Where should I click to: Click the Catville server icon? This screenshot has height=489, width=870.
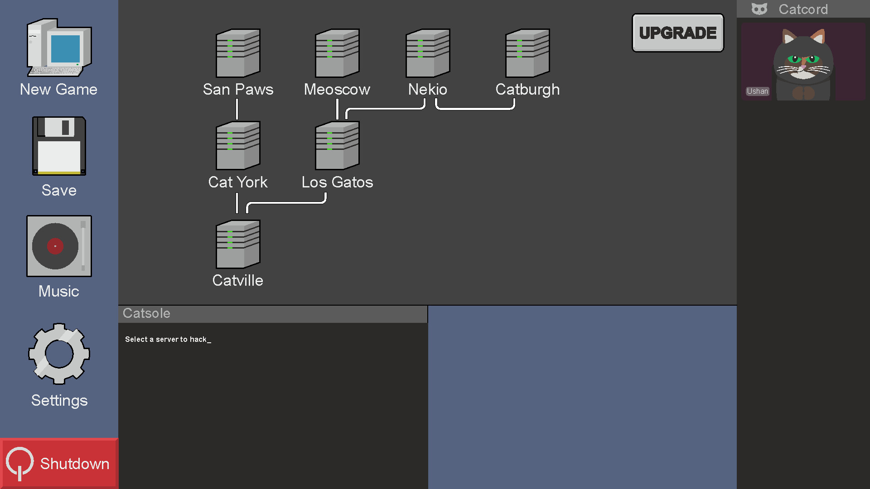pyautogui.click(x=238, y=244)
